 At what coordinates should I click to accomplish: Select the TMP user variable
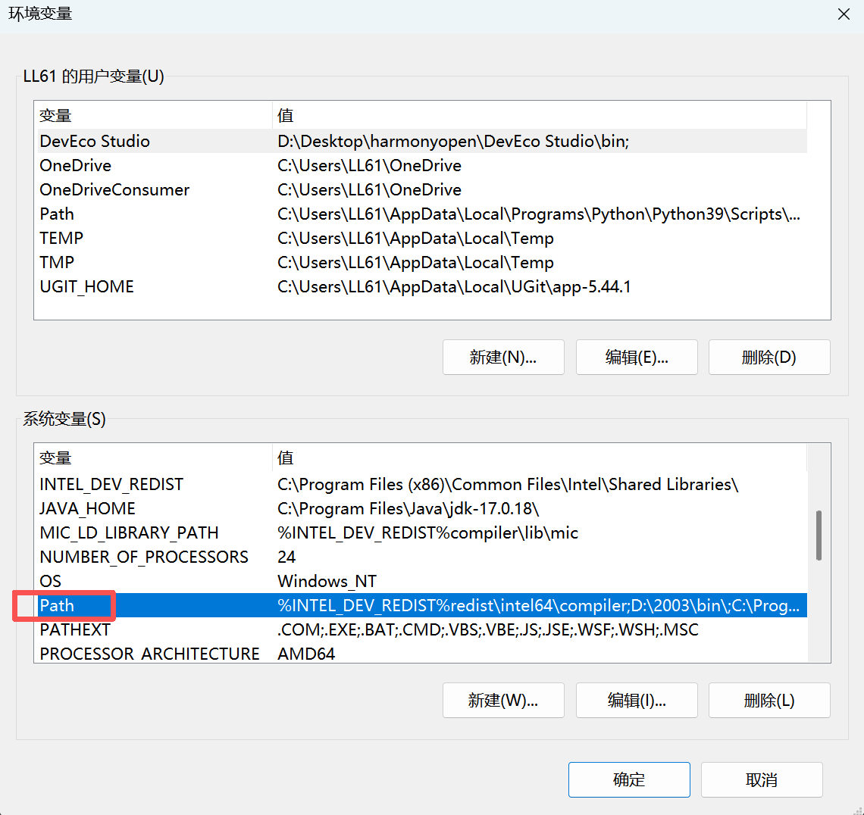[x=422, y=263]
